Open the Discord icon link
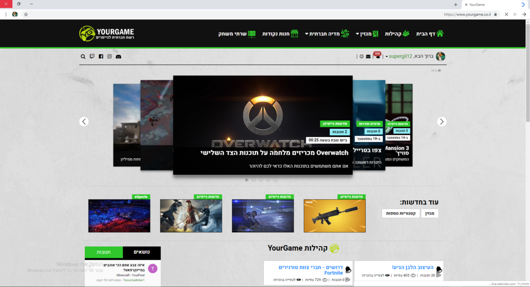The image size is (530, 287). [119, 57]
